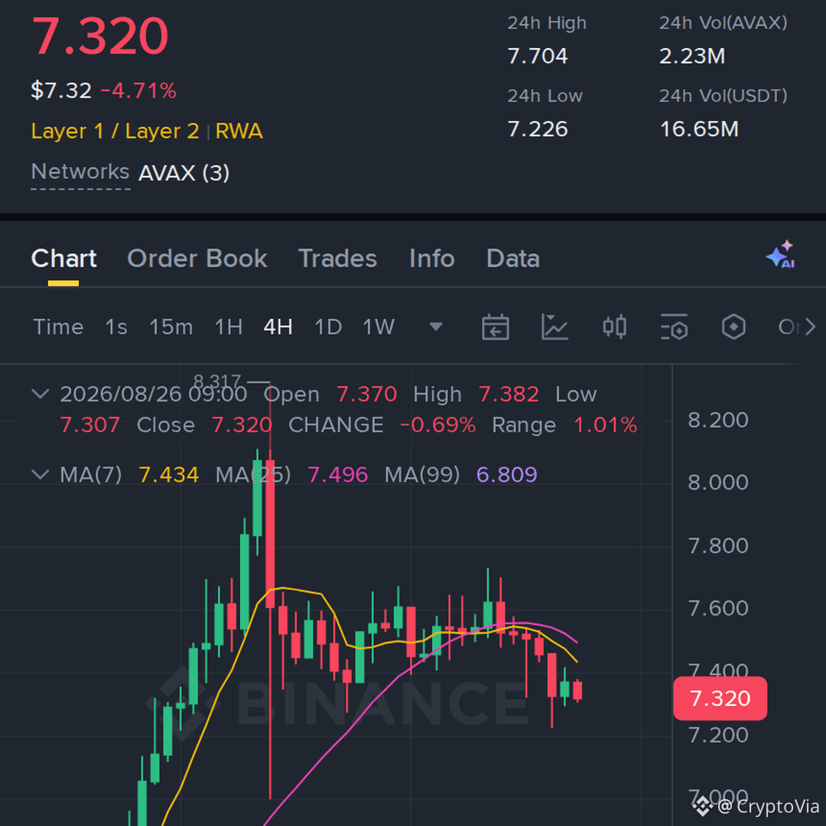Click the hexagon settings icon

click(x=733, y=327)
